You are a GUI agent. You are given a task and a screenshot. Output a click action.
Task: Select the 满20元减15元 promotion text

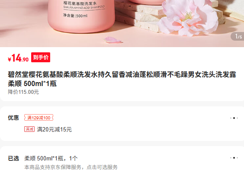pos(55,129)
